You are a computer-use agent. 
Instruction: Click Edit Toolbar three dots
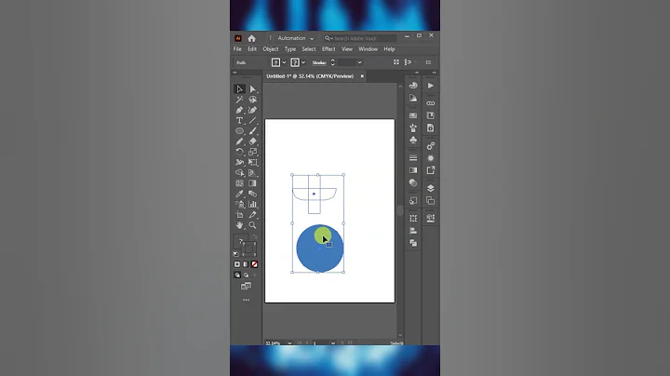click(246, 300)
